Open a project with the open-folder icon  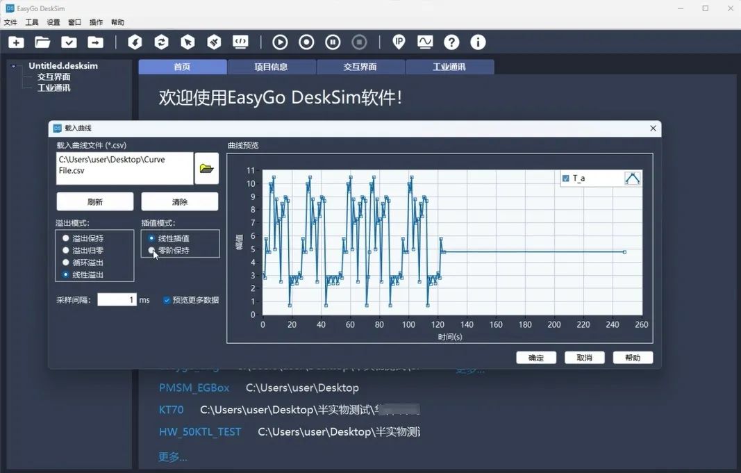(42, 42)
